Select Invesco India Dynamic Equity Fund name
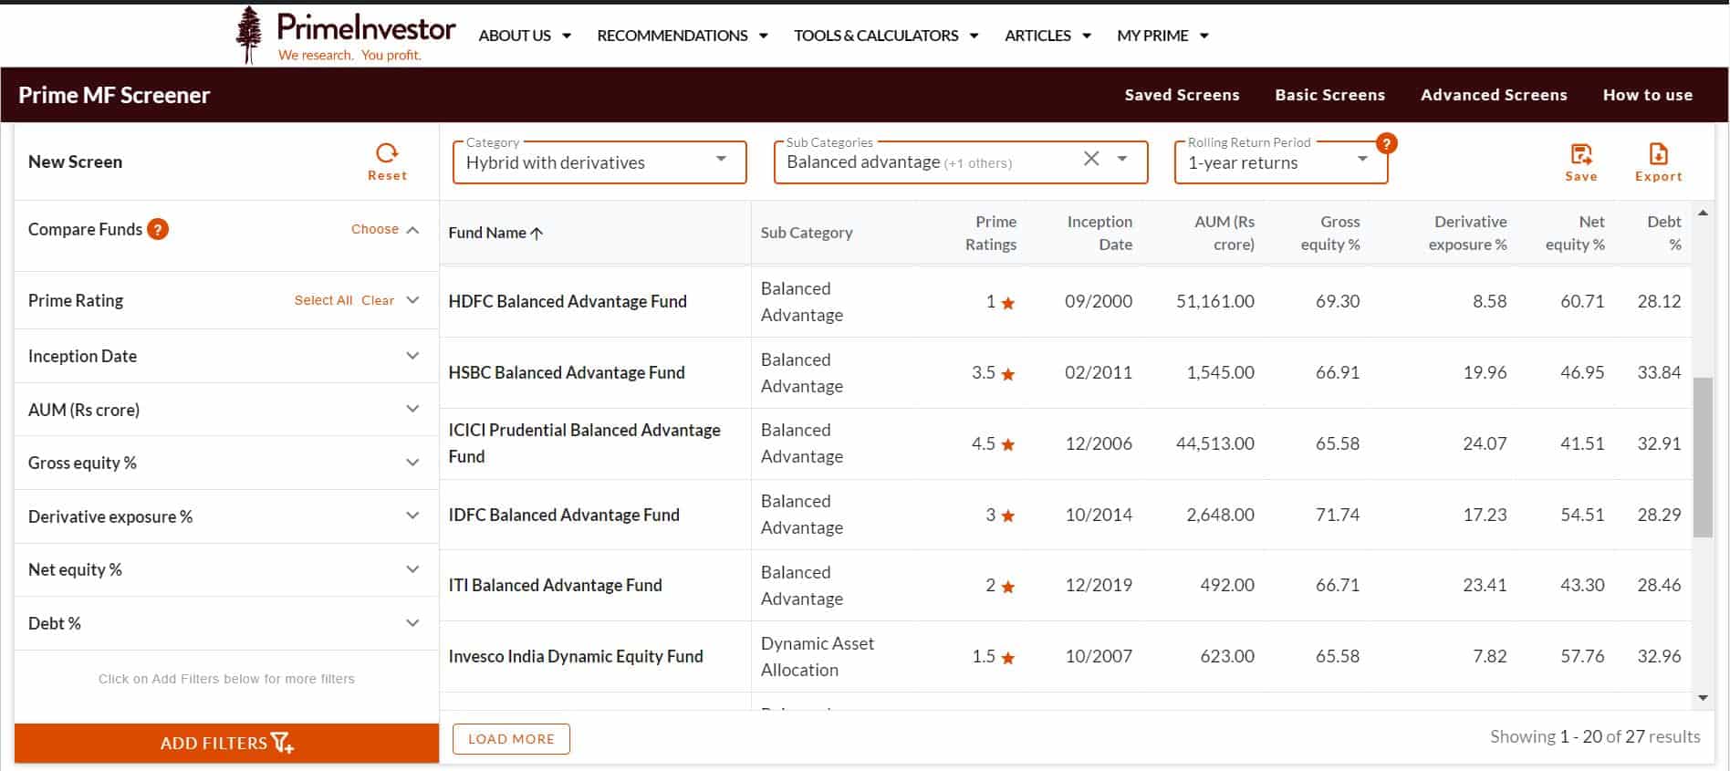This screenshot has width=1730, height=771. [576, 656]
